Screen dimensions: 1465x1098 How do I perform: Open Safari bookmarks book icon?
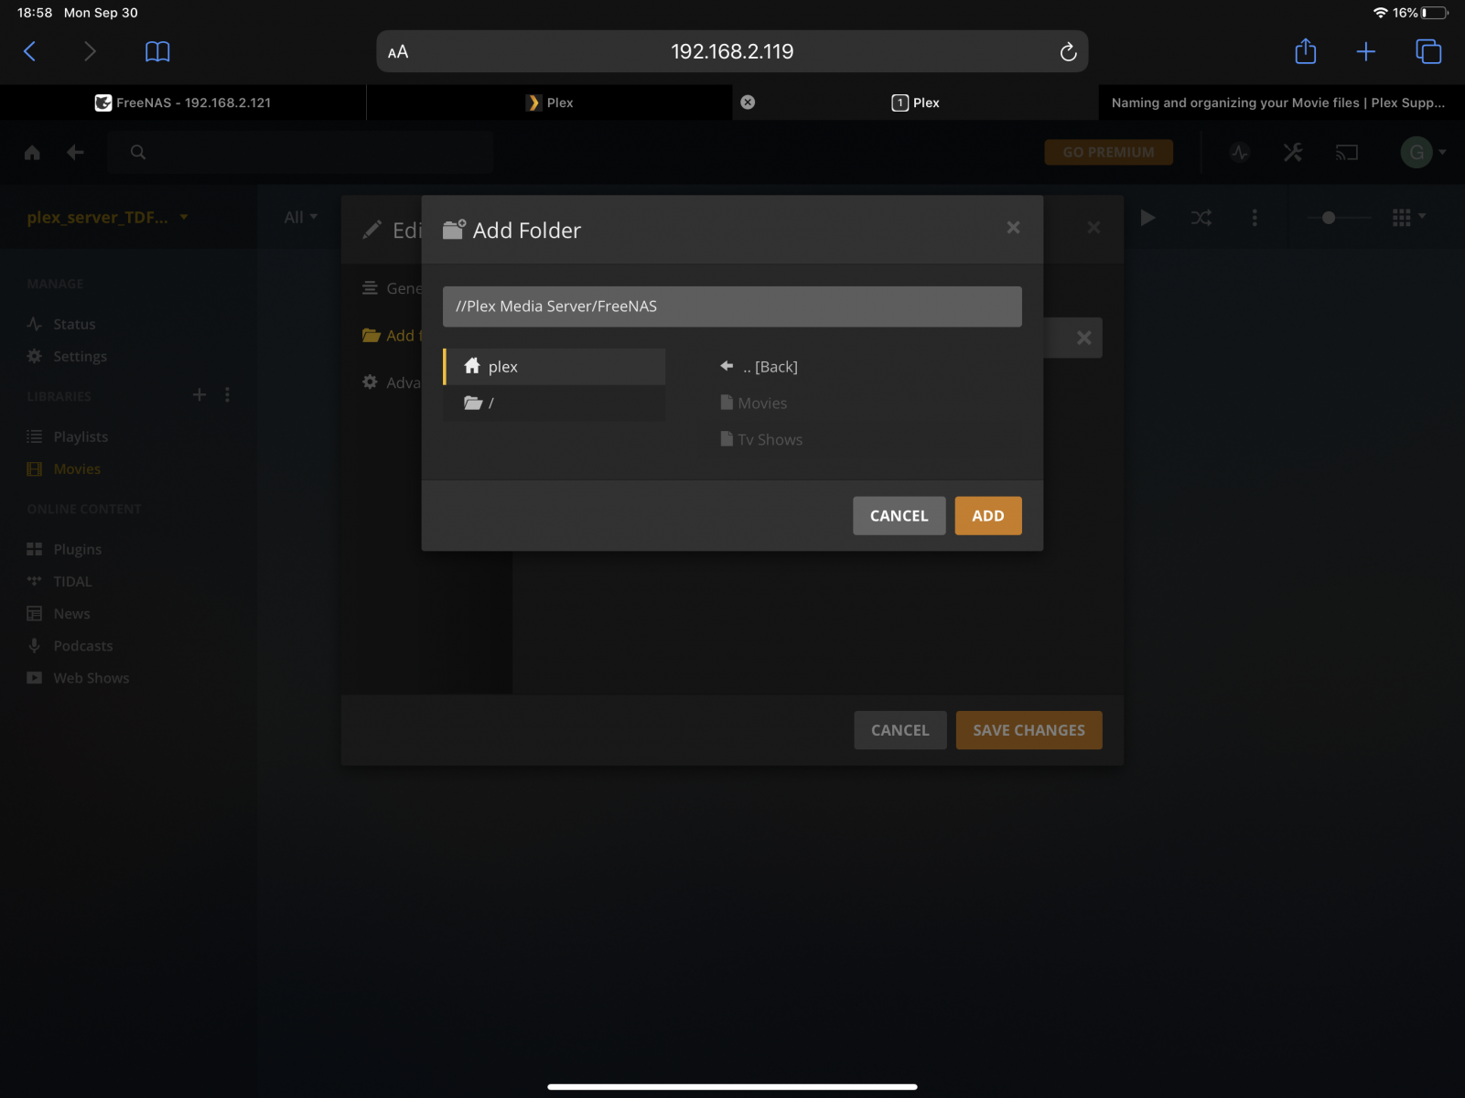pyautogui.click(x=157, y=51)
